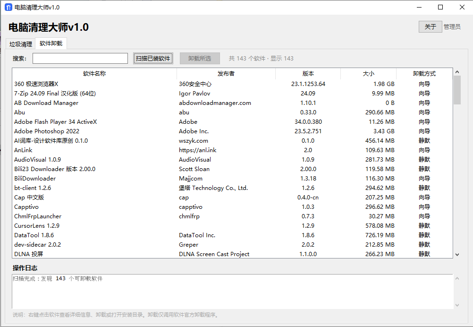Sort by the 卸载方式 column header
The height and width of the screenshot is (327, 473).
424,74
